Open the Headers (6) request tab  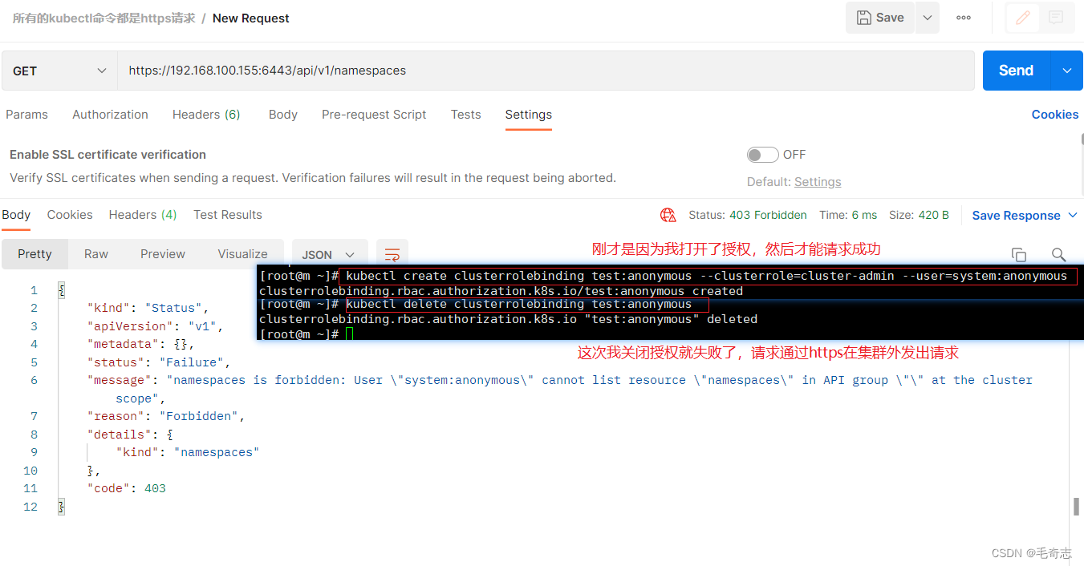(206, 115)
